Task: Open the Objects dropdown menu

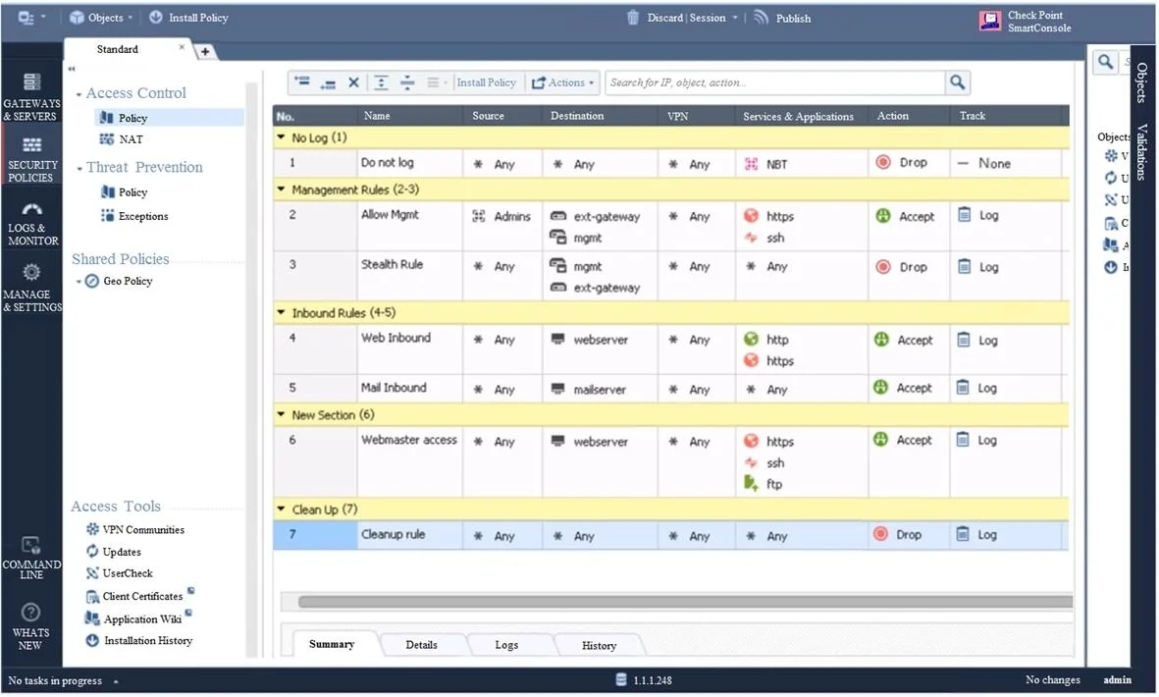Action: click(101, 17)
